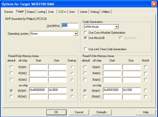Select ROM1 as the Startup area
Viewport: 158px width, 117px height.
pyautogui.click(x=72, y=67)
